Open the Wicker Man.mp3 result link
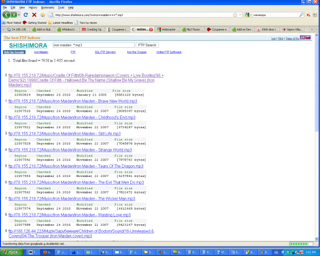 [x=72, y=198]
